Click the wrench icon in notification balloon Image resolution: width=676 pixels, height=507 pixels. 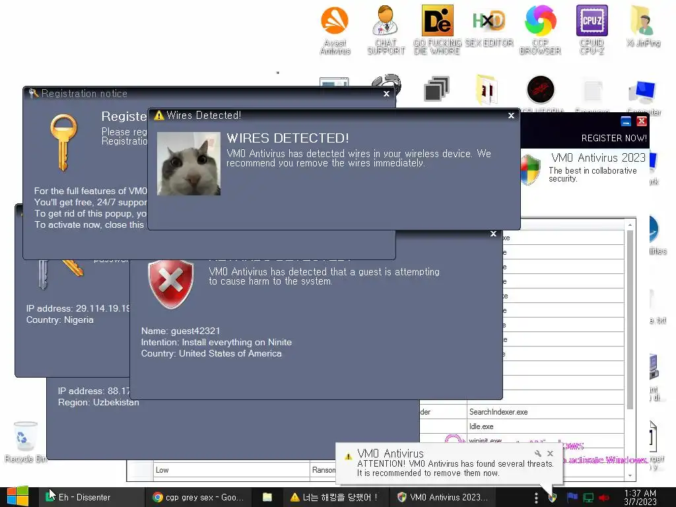coord(537,454)
